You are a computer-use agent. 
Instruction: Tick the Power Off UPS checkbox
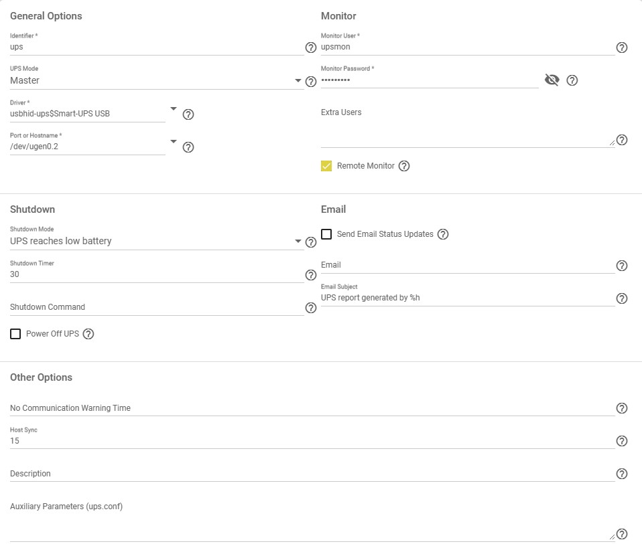click(x=15, y=333)
